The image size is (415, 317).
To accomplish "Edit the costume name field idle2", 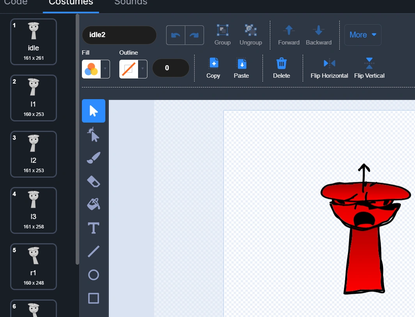I will tap(119, 35).
